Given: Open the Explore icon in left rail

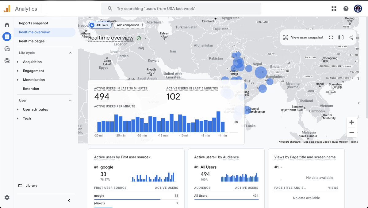Looking at the screenshot, I should point(7,49).
